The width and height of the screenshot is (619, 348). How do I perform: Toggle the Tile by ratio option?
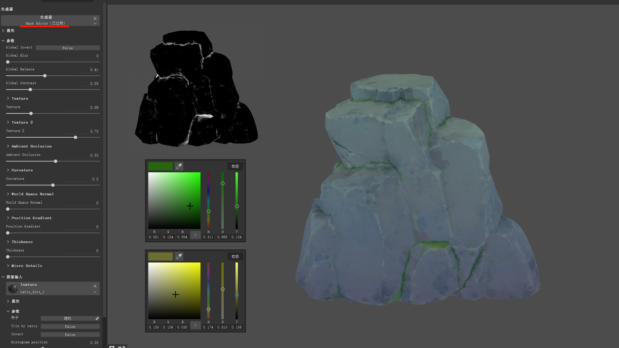coord(70,326)
